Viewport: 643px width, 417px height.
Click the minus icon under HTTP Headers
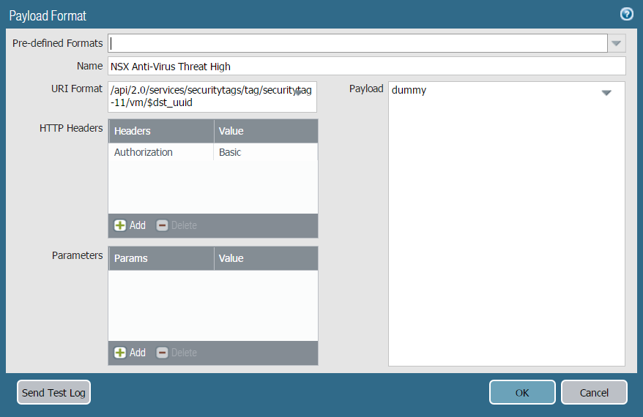point(163,225)
